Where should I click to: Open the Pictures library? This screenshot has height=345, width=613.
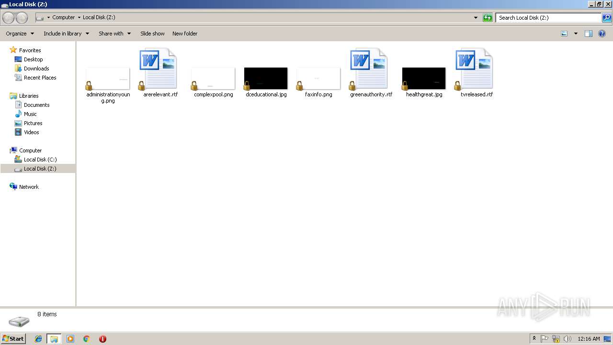[x=33, y=123]
